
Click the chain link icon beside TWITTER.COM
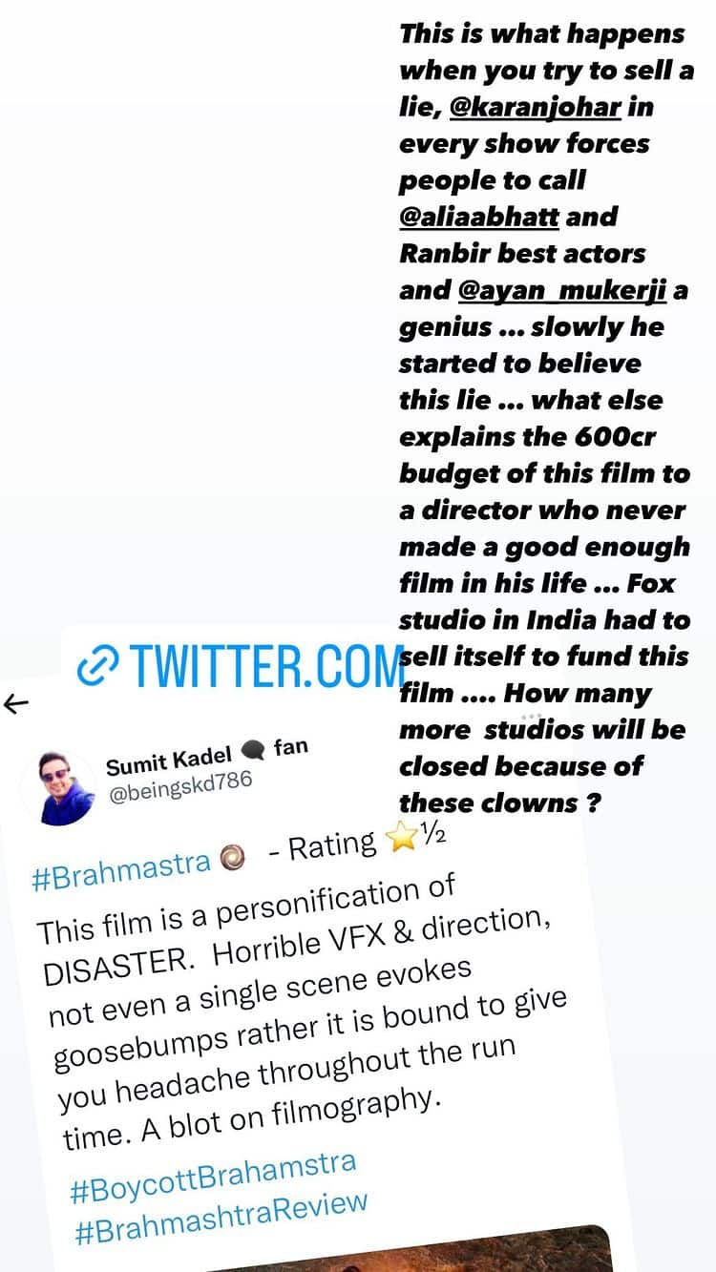[x=98, y=664]
